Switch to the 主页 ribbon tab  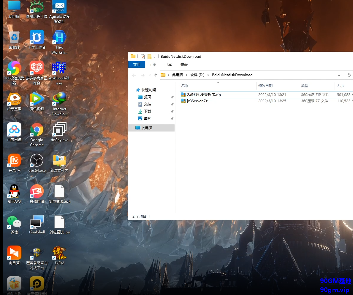click(152, 65)
